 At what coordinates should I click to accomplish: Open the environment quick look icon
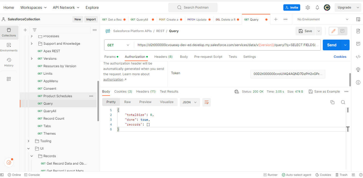pos(358,19)
